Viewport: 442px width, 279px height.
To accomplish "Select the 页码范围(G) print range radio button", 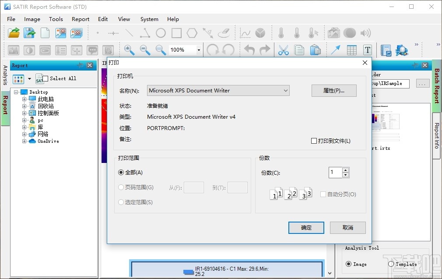I will (121, 187).
